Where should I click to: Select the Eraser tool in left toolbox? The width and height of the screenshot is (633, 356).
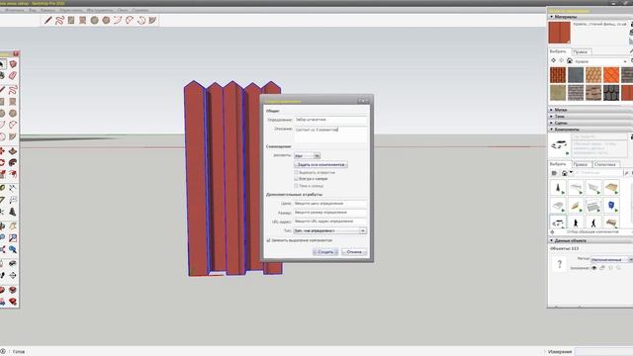click(x=13, y=76)
